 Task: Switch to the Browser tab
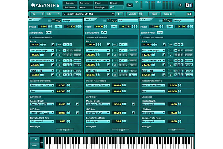[70, 3]
